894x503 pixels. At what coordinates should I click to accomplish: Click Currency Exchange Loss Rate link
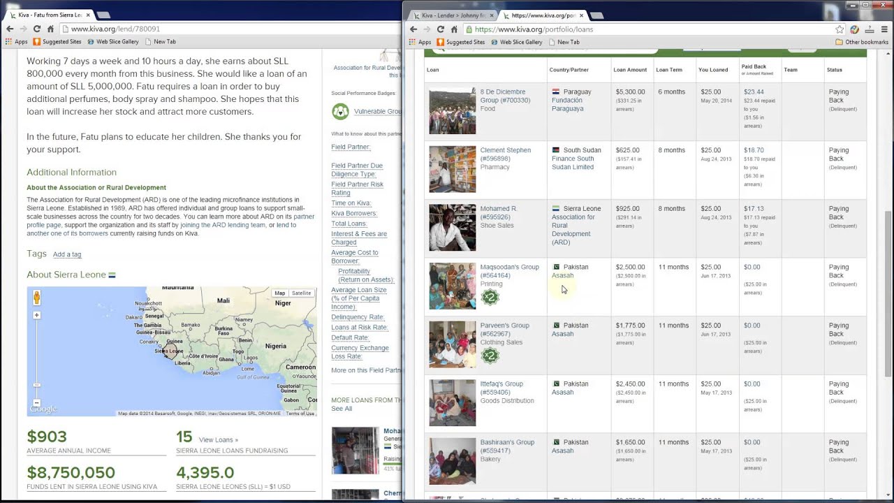point(360,352)
